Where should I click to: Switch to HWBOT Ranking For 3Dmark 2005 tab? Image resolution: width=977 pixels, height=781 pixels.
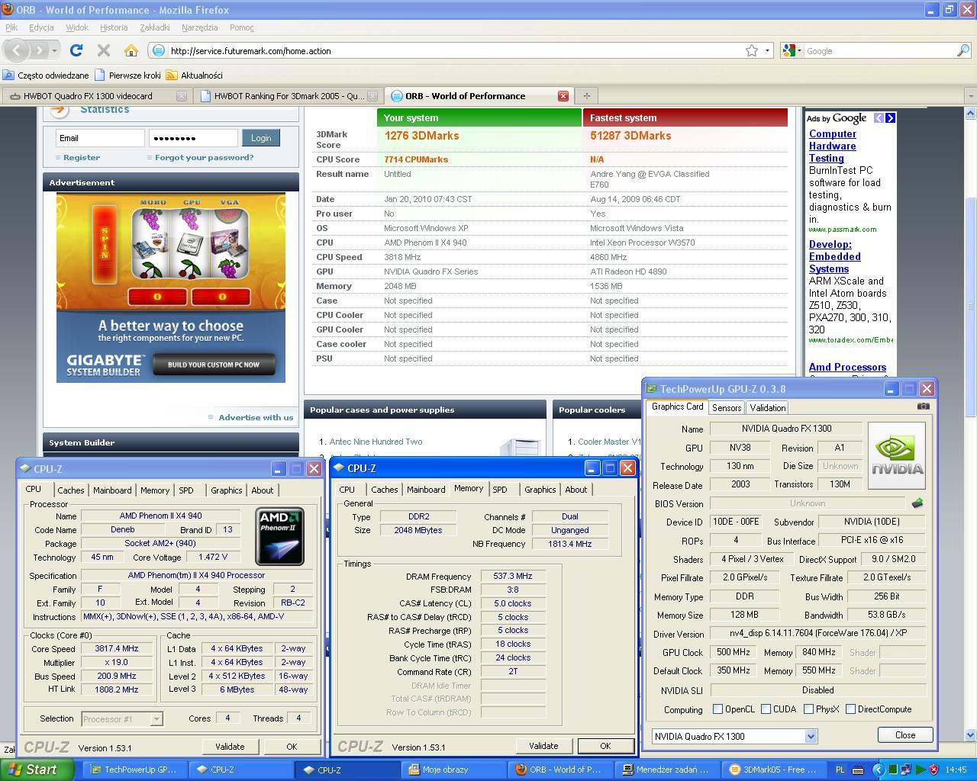pos(288,96)
